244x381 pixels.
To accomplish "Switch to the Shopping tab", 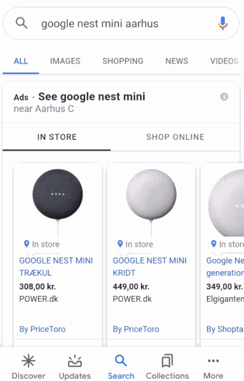I will pyautogui.click(x=123, y=61).
